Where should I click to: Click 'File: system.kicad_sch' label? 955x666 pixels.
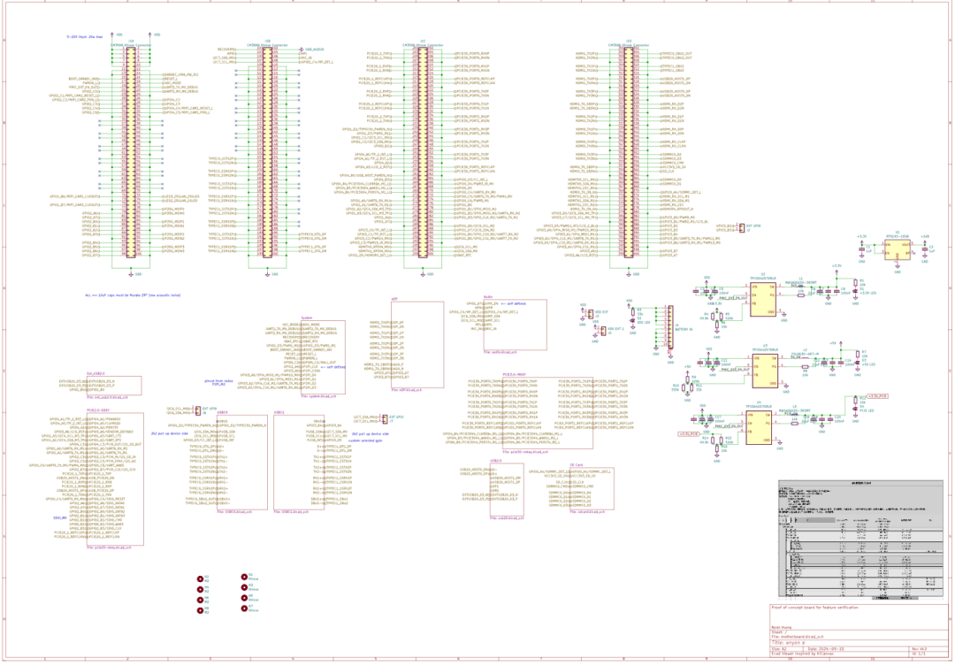(x=318, y=396)
